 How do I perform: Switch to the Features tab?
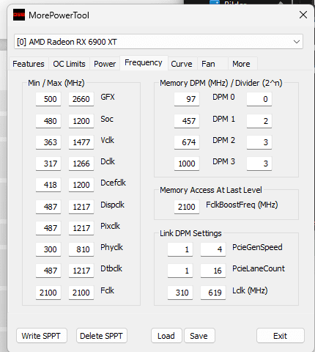[29, 64]
